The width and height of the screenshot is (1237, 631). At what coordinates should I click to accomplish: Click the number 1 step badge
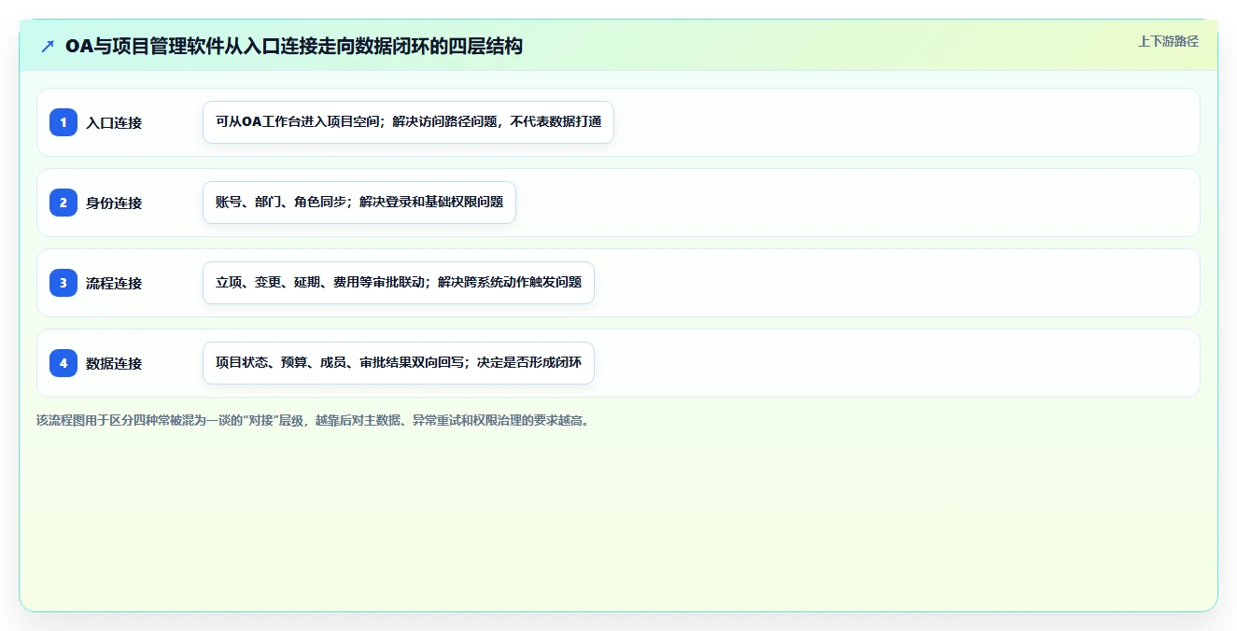(63, 122)
